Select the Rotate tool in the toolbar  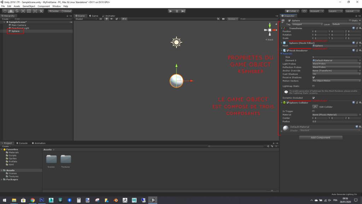click(x=17, y=11)
